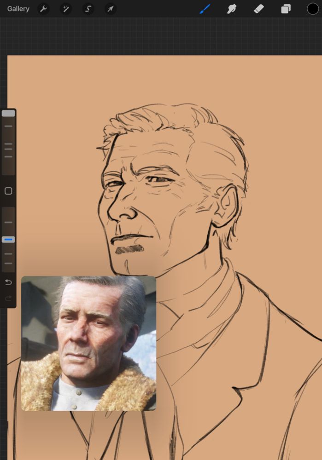Open the Adjustments magic wand menu
The height and width of the screenshot is (460, 322).
(65, 9)
